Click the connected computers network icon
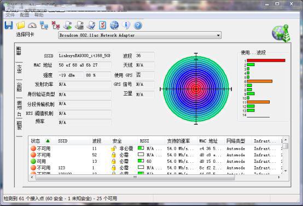 coord(44,25)
